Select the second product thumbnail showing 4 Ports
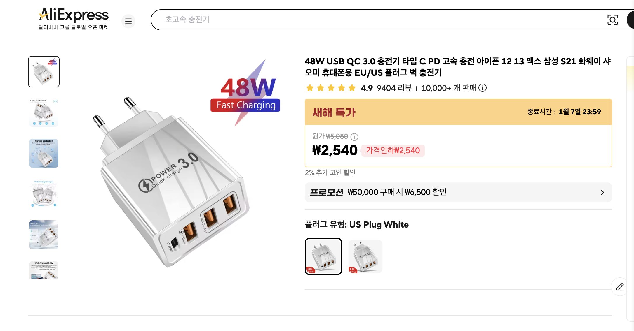Screen dimensions: 634x331 [x=43, y=112]
